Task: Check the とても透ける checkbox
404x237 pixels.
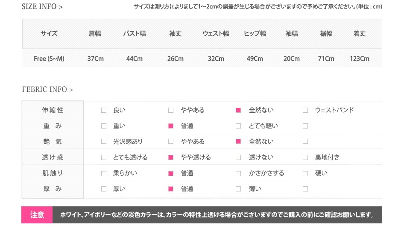Action: (x=103, y=157)
